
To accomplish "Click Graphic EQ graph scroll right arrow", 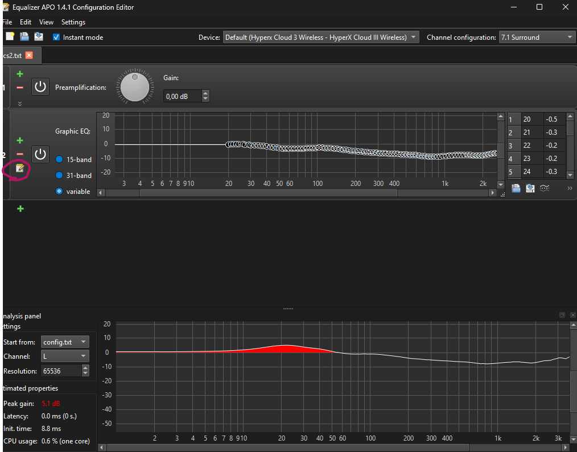I will click(x=493, y=193).
